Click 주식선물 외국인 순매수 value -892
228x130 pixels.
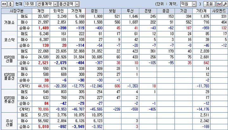pyautogui.click(x=62, y=127)
